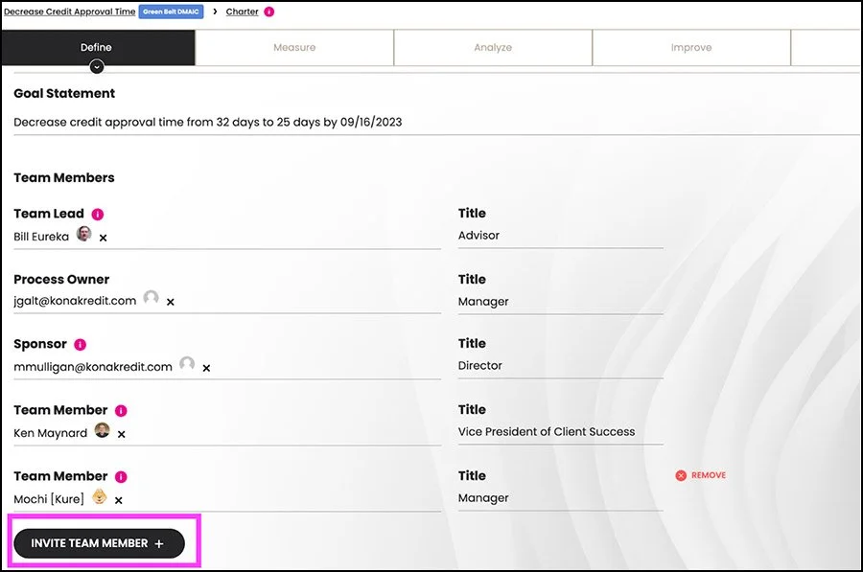Click the email jgalt@konakredit.com
This screenshot has height=572, width=863.
pos(75,302)
